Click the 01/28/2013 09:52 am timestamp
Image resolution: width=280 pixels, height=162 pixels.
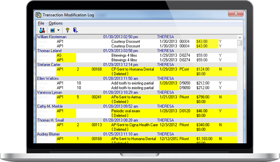click(x=121, y=106)
